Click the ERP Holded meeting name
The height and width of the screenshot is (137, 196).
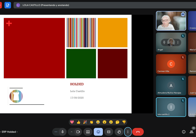coord(9,132)
